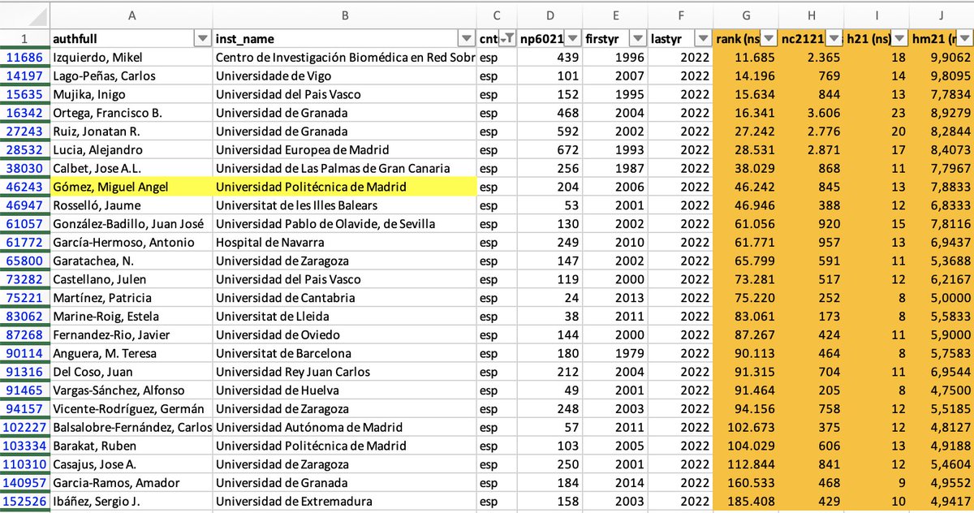Image resolution: width=974 pixels, height=513 pixels.
Task: Select column H header
Action: pos(812,14)
